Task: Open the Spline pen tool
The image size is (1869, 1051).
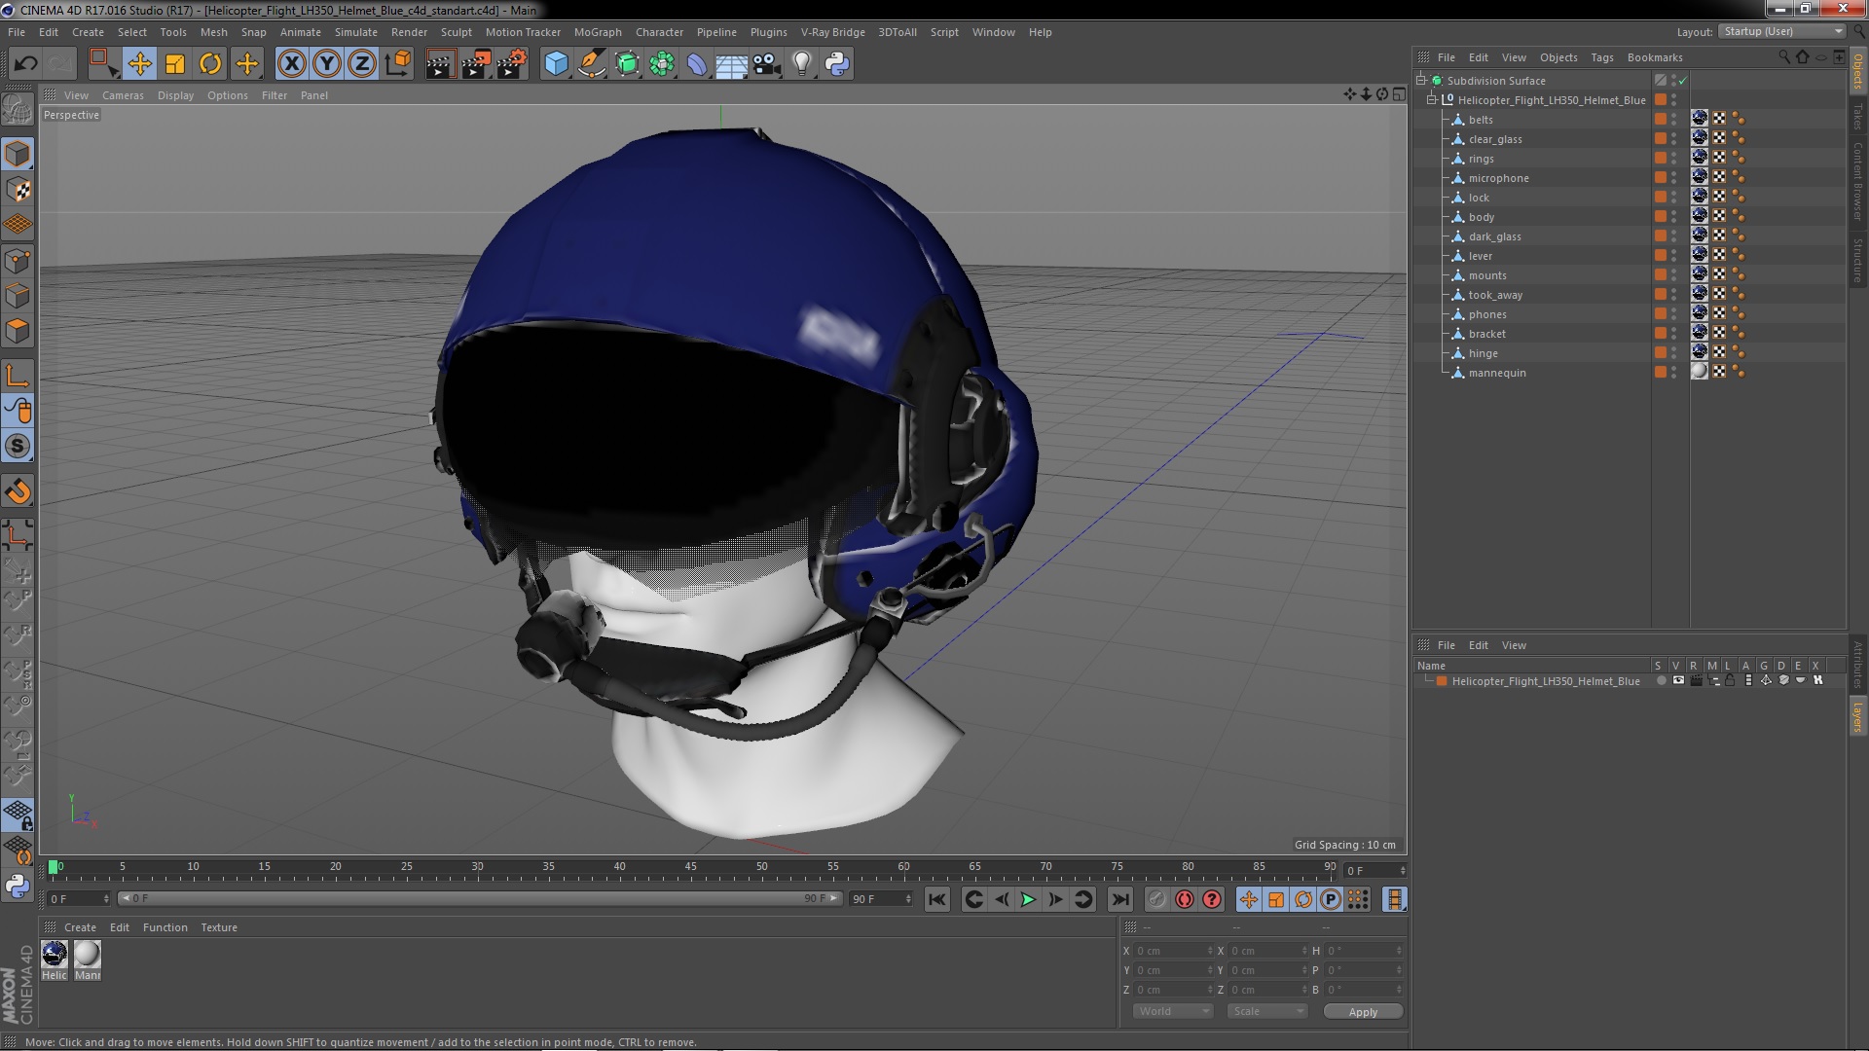Action: pyautogui.click(x=591, y=64)
